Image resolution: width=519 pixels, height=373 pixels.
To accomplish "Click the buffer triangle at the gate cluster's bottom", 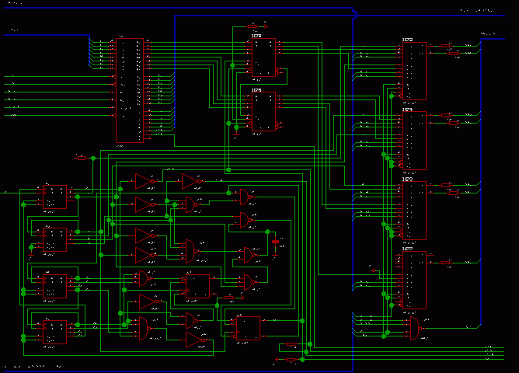I will pos(194,340).
